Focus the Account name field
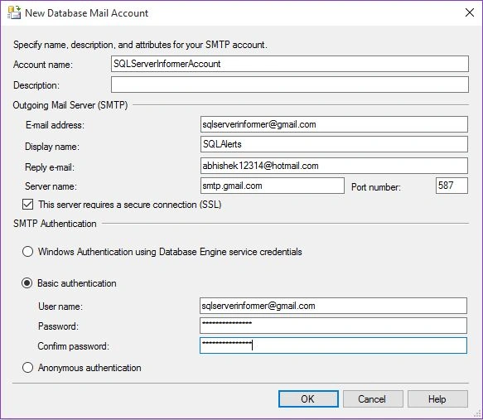The width and height of the screenshot is (483, 420). tap(290, 64)
